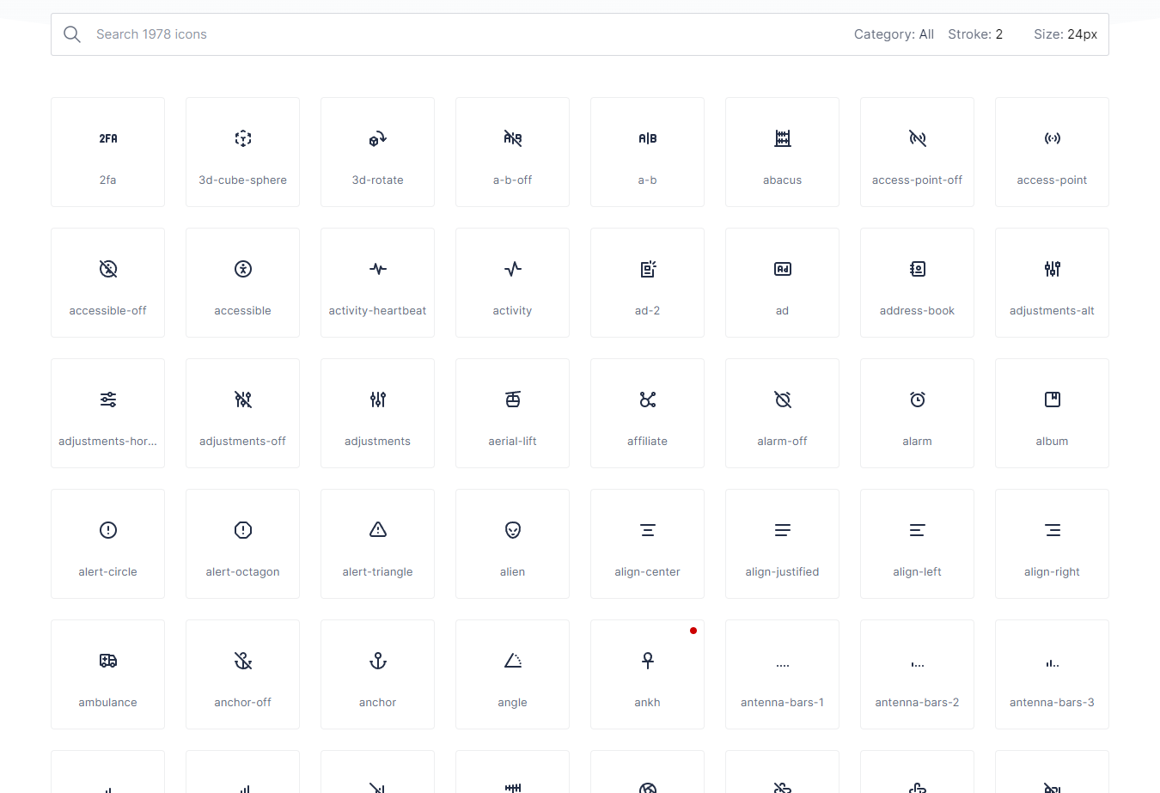
Task: Choose the 3d-cube-sphere icon
Action: tap(242, 152)
